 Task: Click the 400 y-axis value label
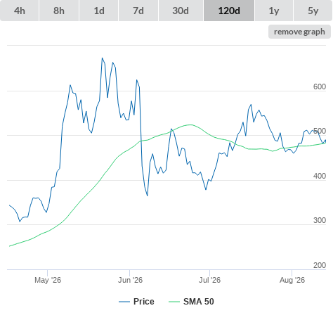tap(320, 176)
